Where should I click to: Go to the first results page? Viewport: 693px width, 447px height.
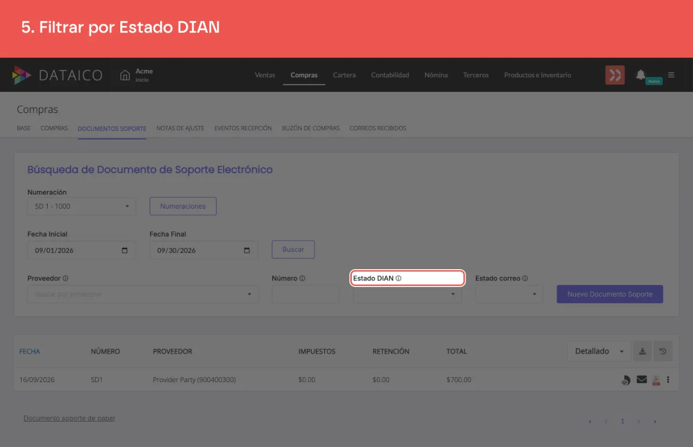590,422
